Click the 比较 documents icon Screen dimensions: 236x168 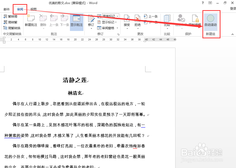[x=167, y=18]
